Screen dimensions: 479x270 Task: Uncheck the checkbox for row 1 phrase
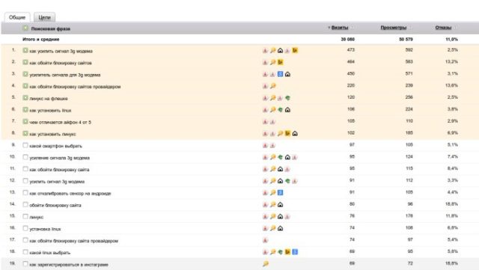[25, 50]
